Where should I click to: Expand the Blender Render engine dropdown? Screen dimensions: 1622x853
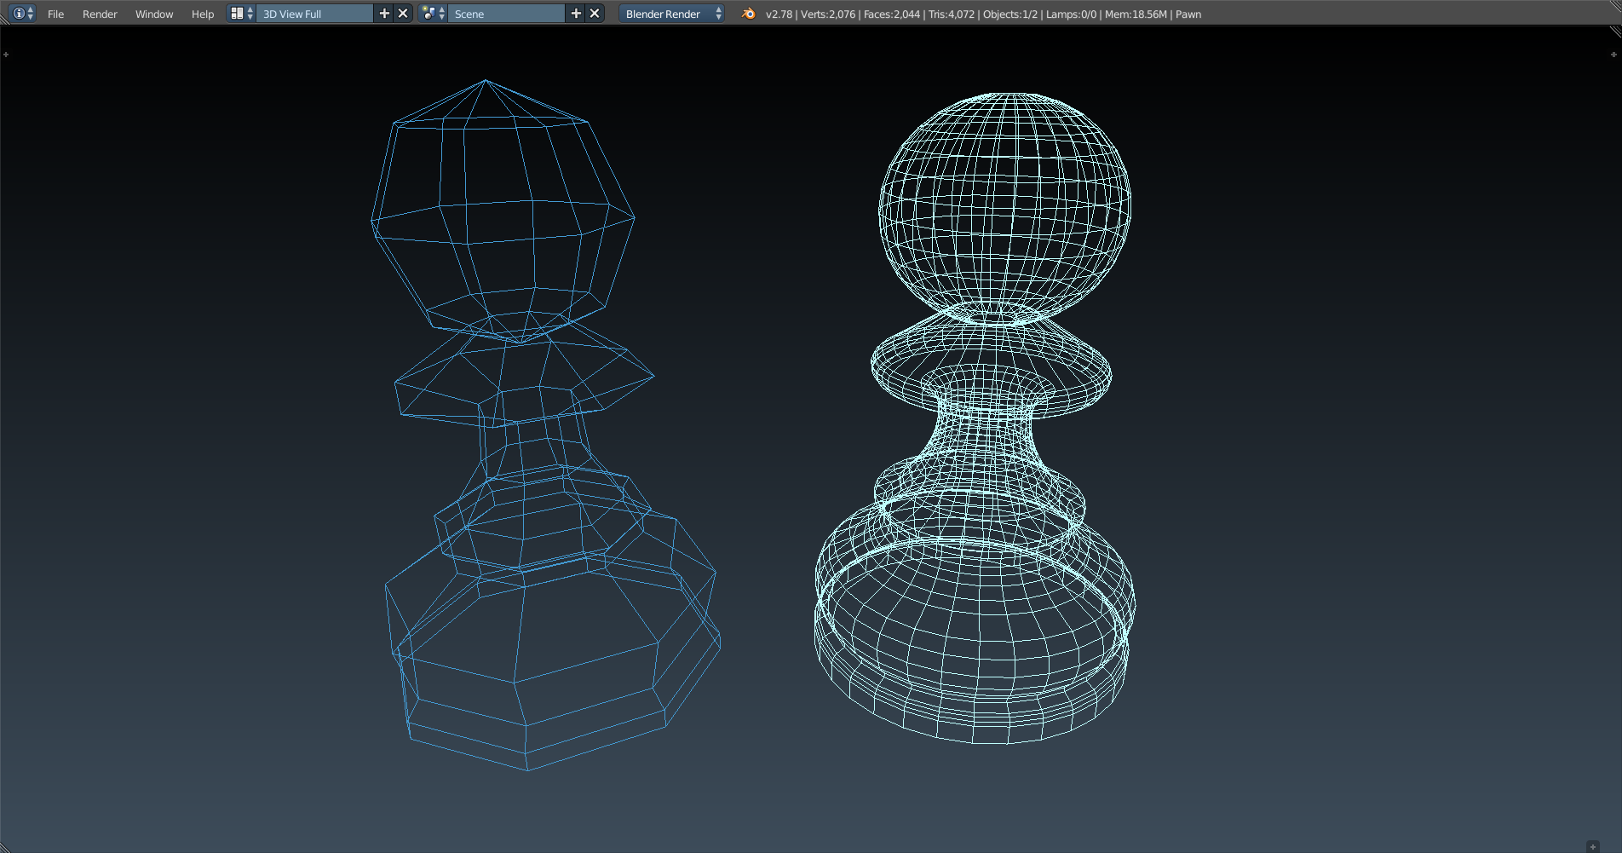(672, 14)
